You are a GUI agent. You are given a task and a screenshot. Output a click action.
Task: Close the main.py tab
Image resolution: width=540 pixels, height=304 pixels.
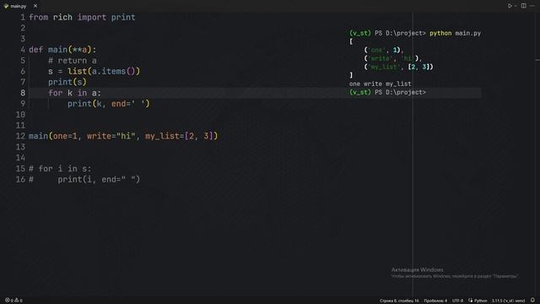pyautogui.click(x=35, y=6)
